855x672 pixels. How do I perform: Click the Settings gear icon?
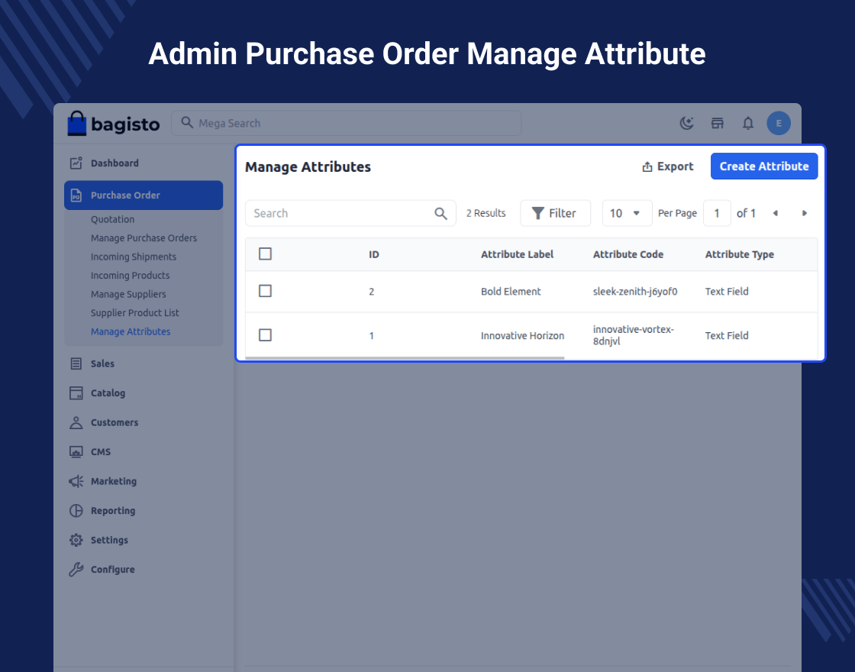click(x=76, y=541)
